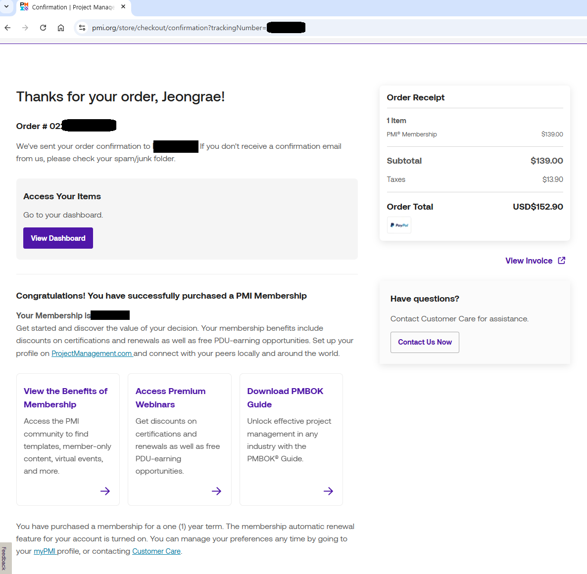Click 'Contact Customer Care for assistance.' text

pos(459,319)
